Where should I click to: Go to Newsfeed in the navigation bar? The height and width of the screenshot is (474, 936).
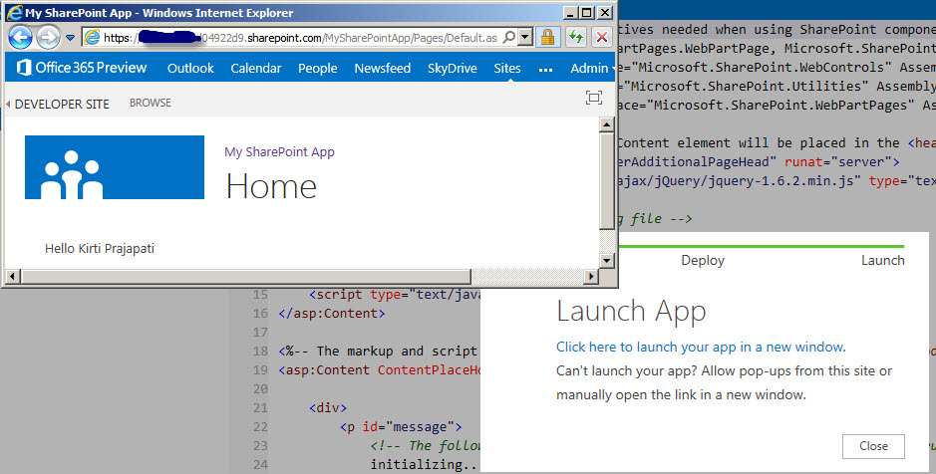pyautogui.click(x=383, y=68)
